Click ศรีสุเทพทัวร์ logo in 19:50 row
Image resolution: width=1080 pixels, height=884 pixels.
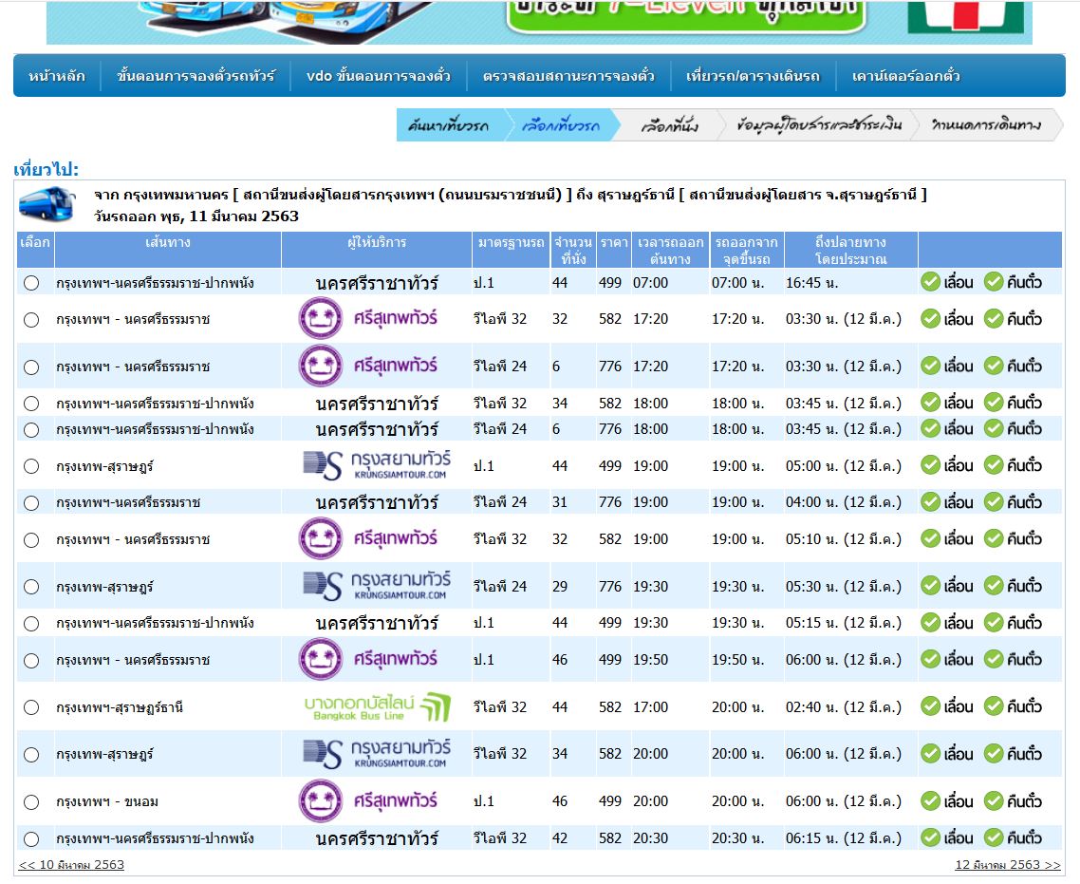pyautogui.click(x=368, y=659)
